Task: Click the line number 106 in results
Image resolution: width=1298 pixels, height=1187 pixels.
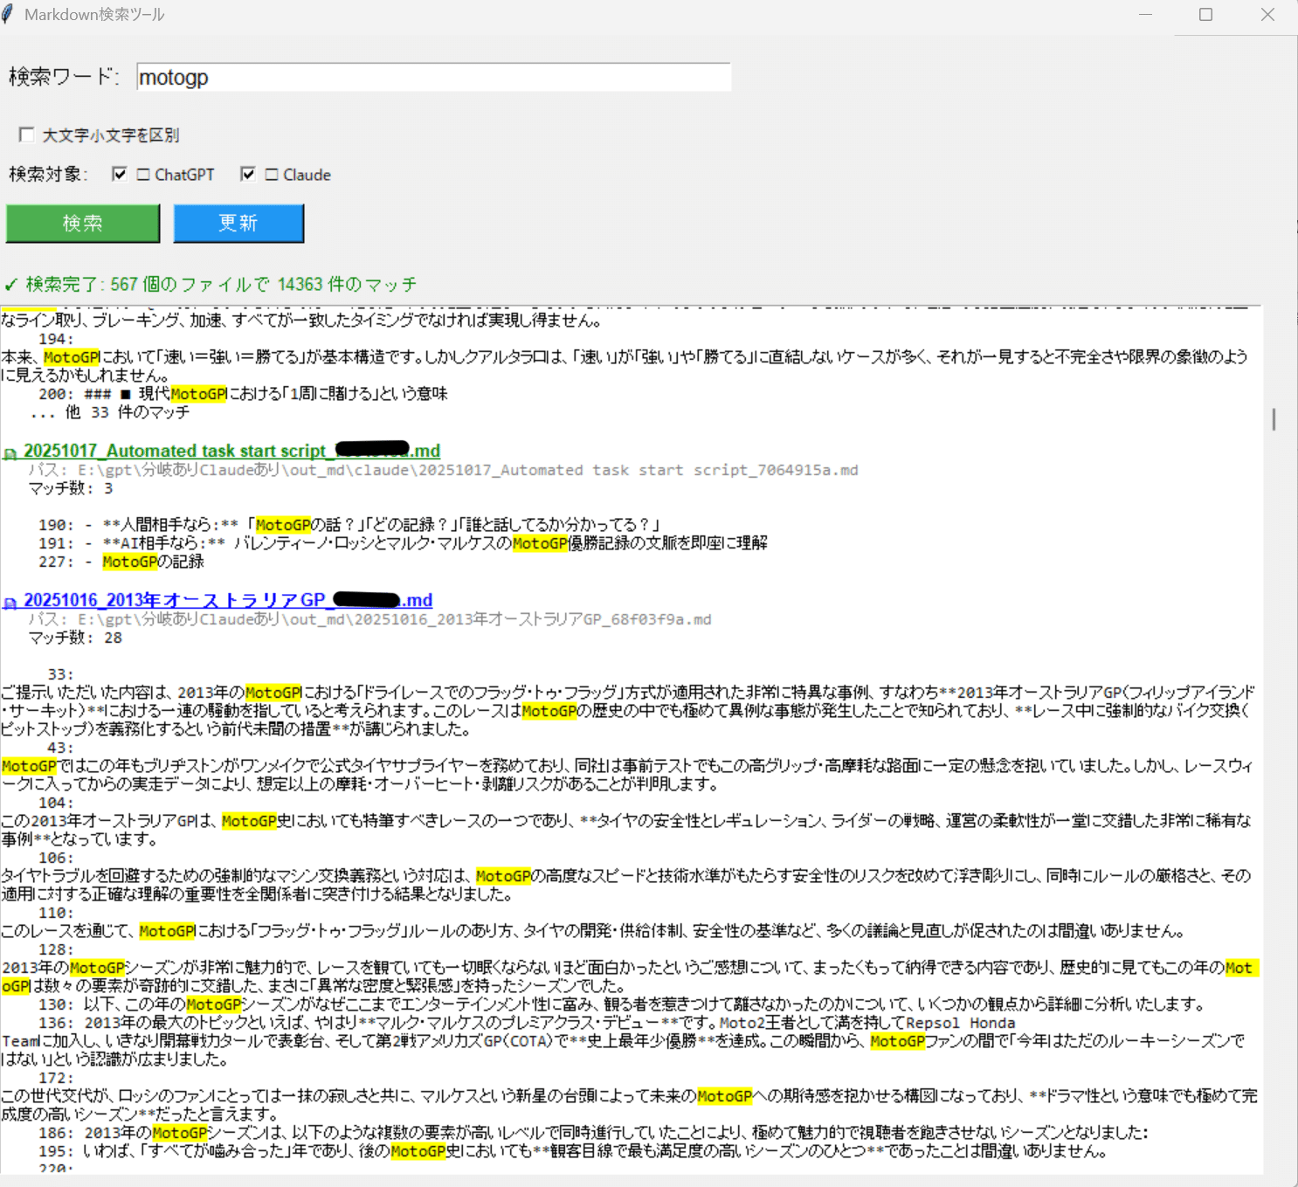Action: click(x=56, y=858)
